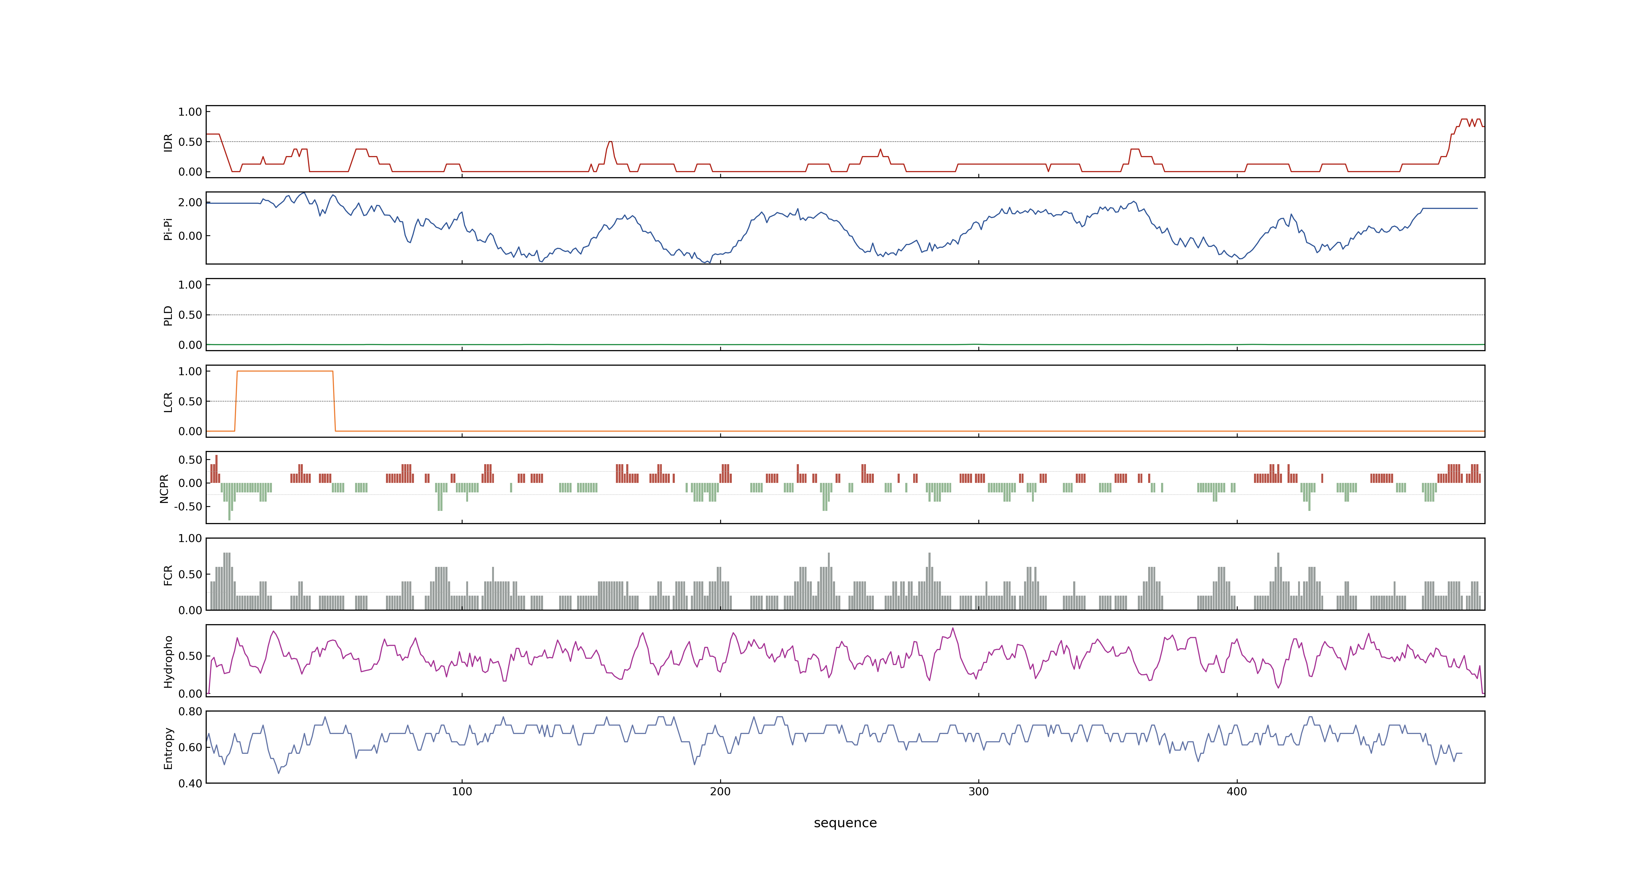The height and width of the screenshot is (880, 1650).
Task: Click the 0.80 tick on Entropy axis
Action: click(190, 712)
